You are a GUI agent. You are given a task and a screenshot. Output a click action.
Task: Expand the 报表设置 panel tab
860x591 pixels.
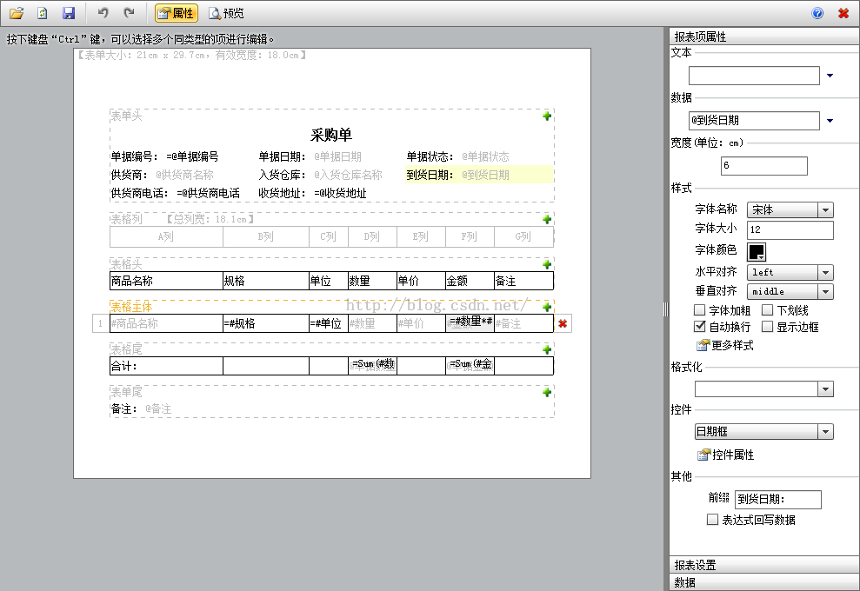tap(764, 565)
